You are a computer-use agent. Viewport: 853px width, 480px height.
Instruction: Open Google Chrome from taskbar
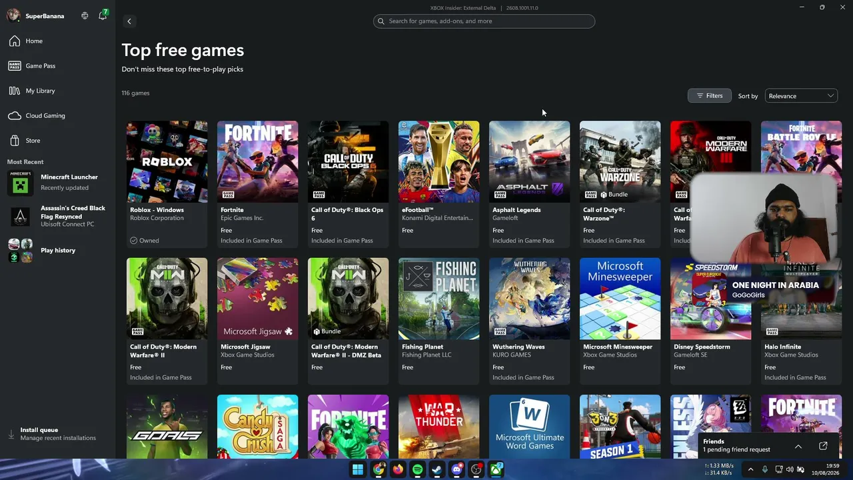(378, 469)
